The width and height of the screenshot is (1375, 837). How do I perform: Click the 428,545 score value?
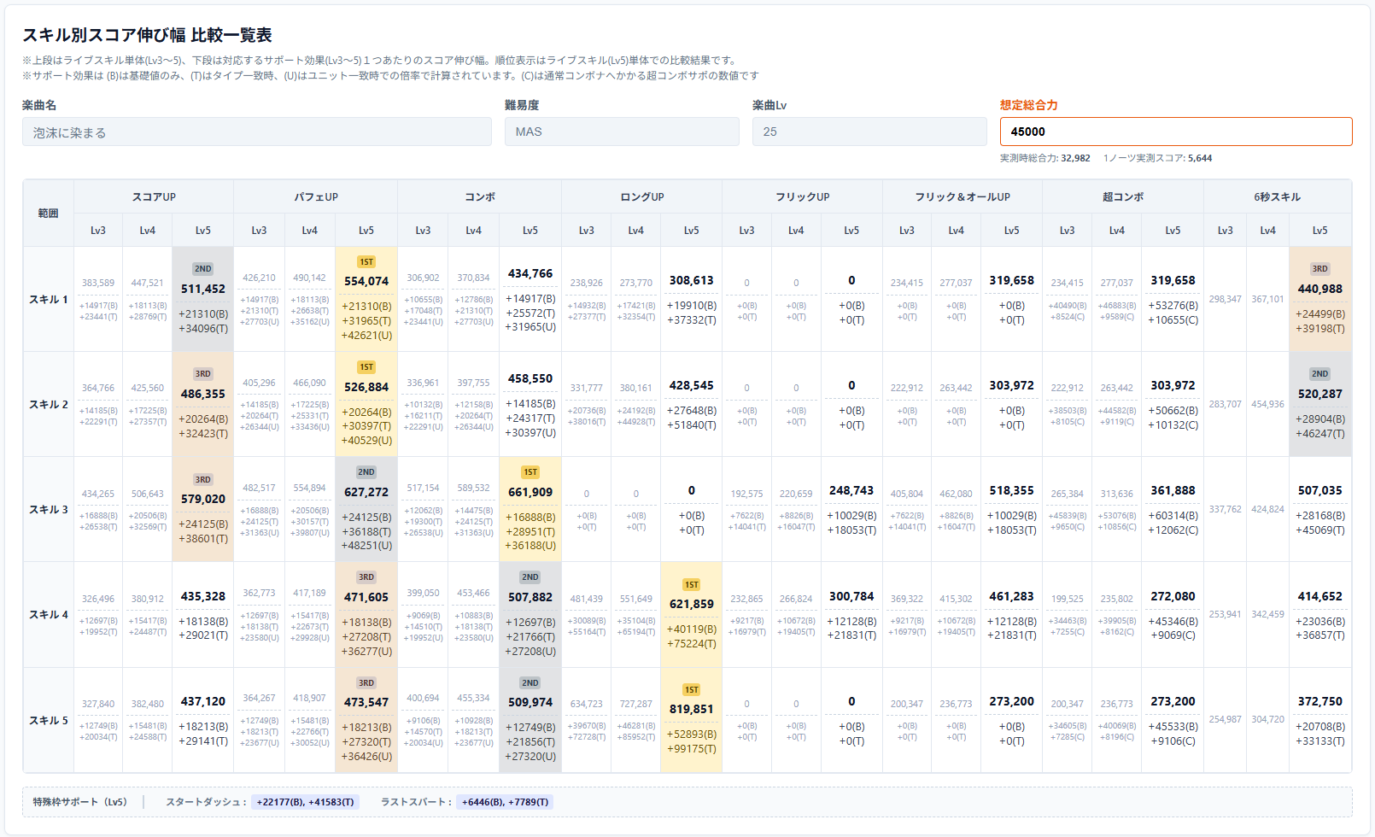692,385
